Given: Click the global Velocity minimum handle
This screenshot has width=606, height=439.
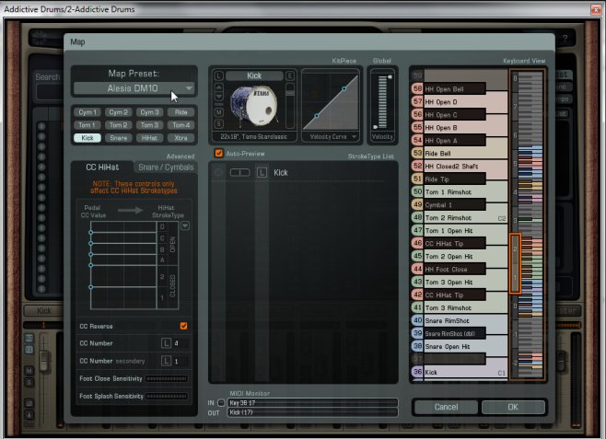Looking at the screenshot, I should coord(375,127).
